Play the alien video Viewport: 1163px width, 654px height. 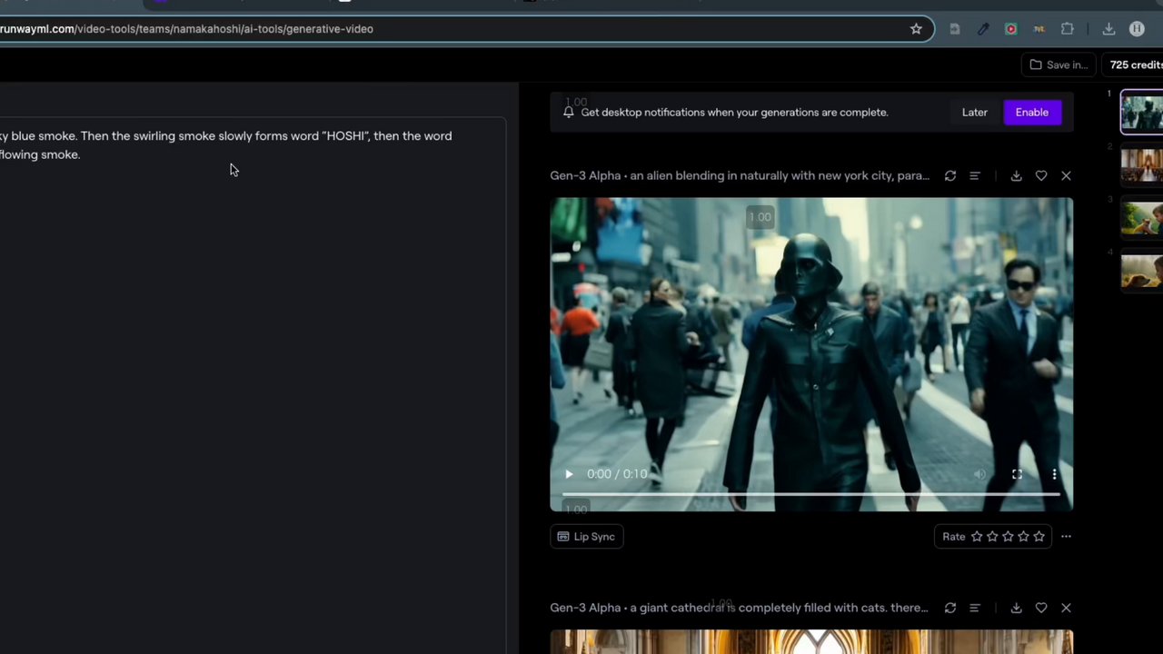point(569,474)
